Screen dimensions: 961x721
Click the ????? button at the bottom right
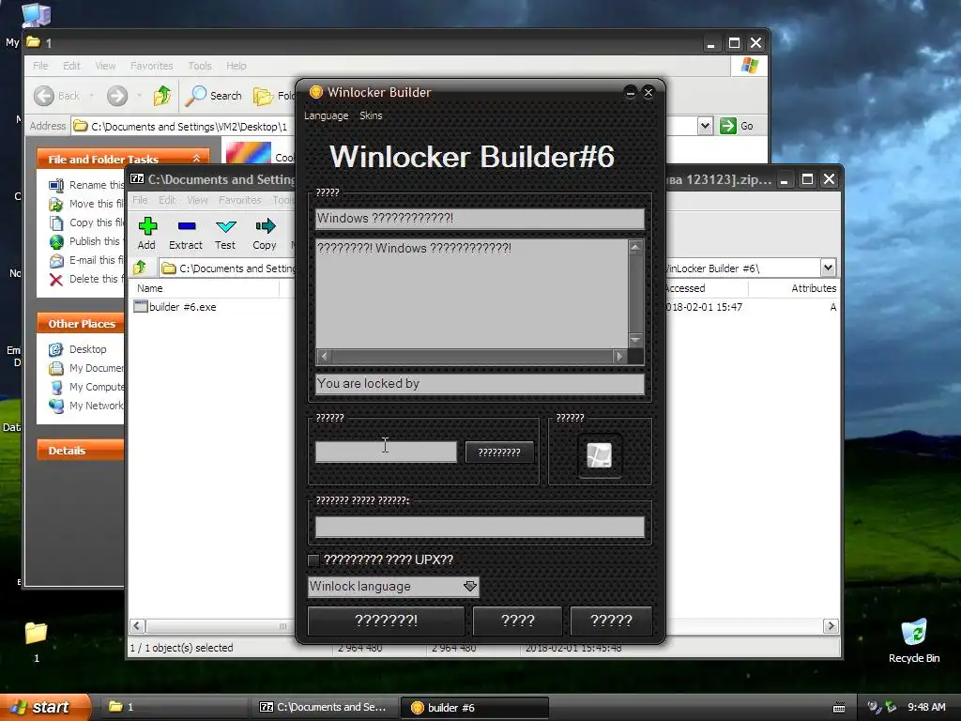coord(611,621)
